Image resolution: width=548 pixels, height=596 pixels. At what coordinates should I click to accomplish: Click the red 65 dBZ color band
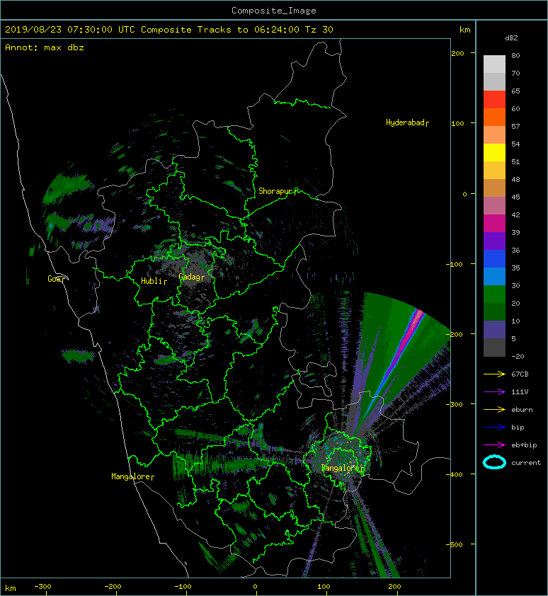494,100
